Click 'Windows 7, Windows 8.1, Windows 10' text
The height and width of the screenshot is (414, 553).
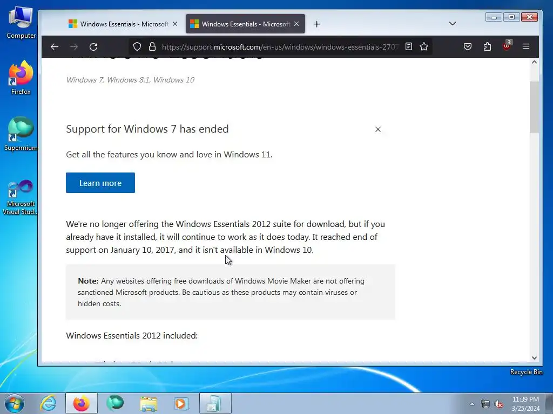[130, 80]
